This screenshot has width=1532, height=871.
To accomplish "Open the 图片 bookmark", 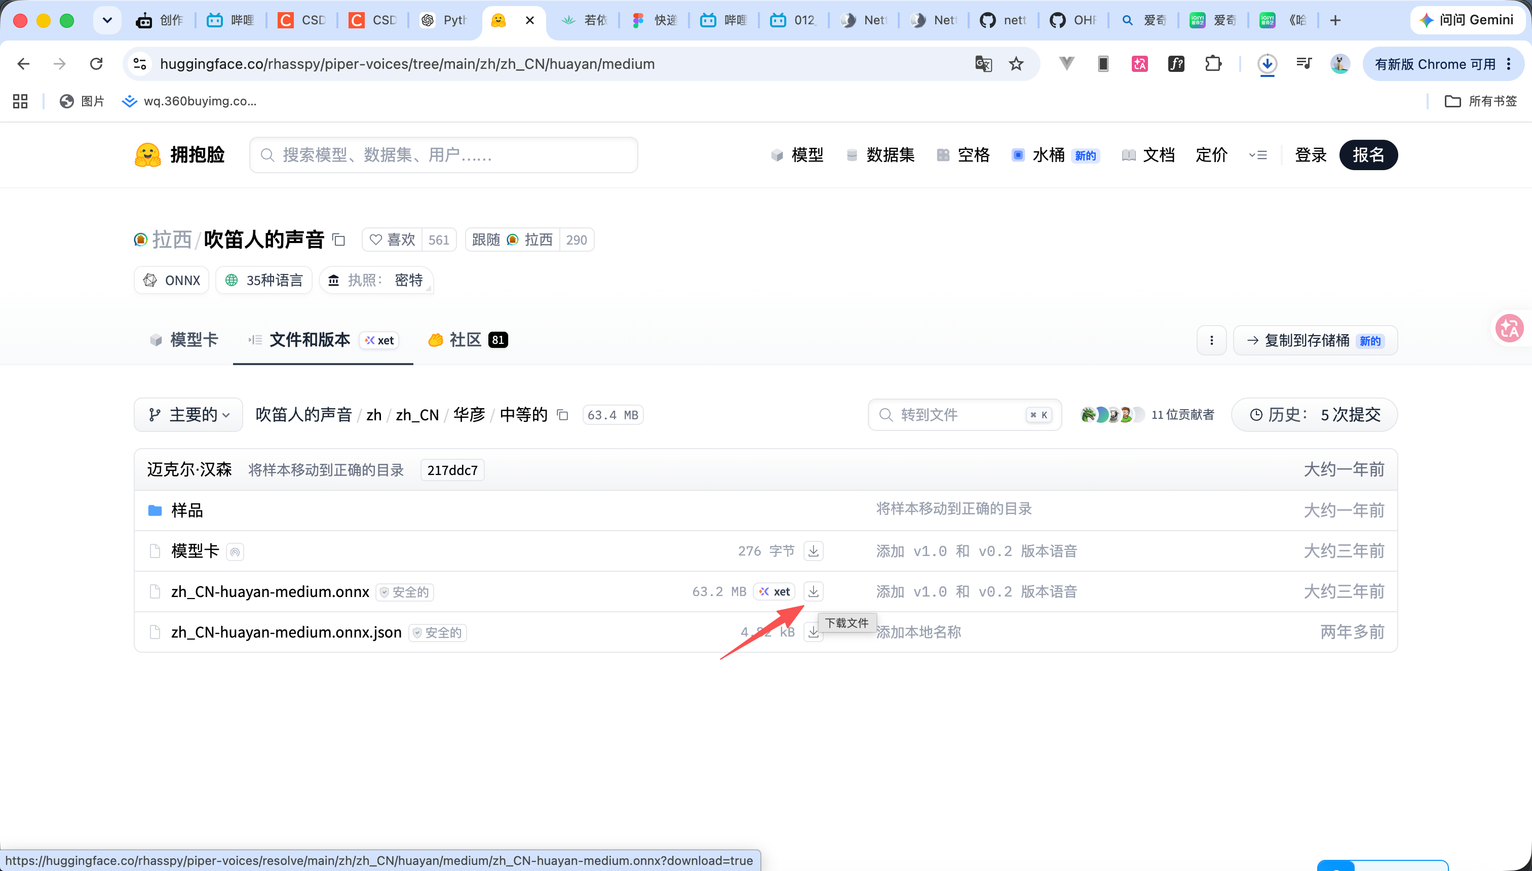I will [x=82, y=101].
